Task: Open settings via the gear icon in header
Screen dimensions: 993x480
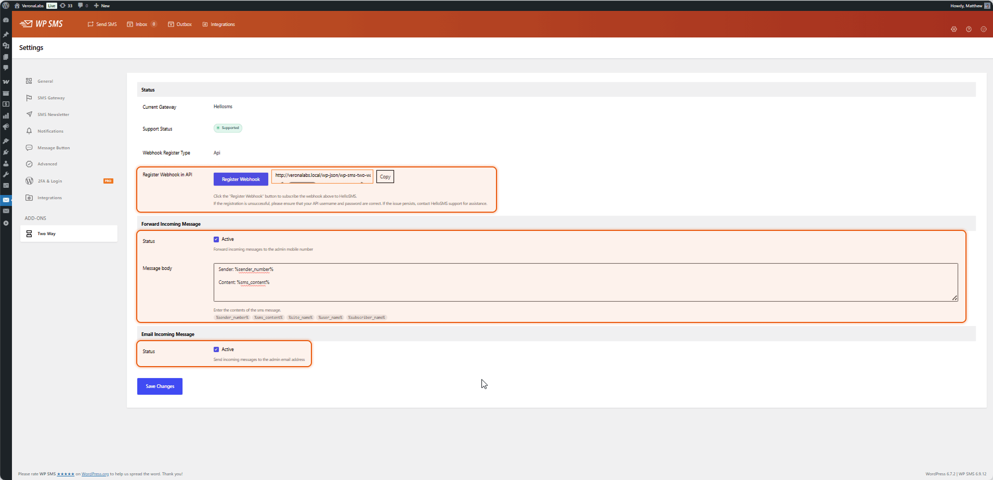Action: [x=954, y=29]
